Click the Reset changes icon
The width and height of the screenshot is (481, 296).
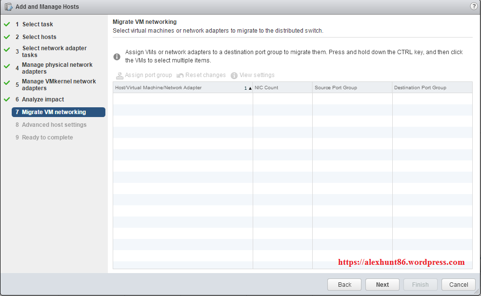180,76
